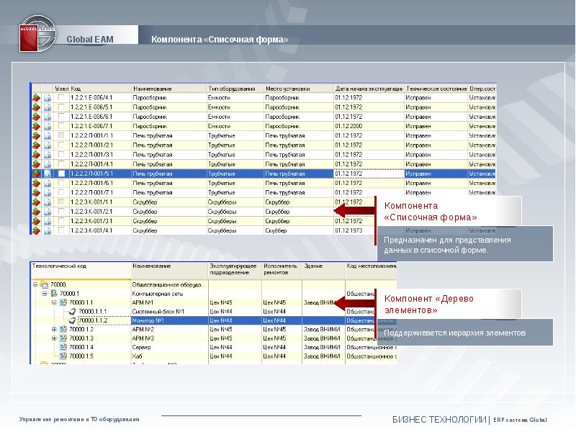
Task: Click red arrow pointing from Списочная форма callout
Action: click(x=356, y=210)
